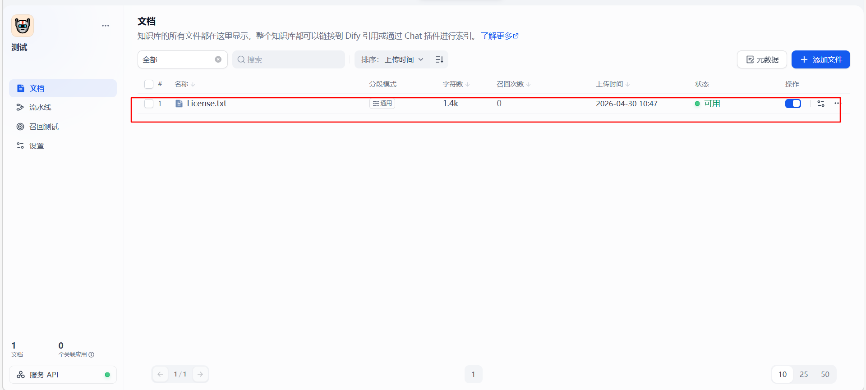Open the more actions menu for License.txt

pos(838,104)
